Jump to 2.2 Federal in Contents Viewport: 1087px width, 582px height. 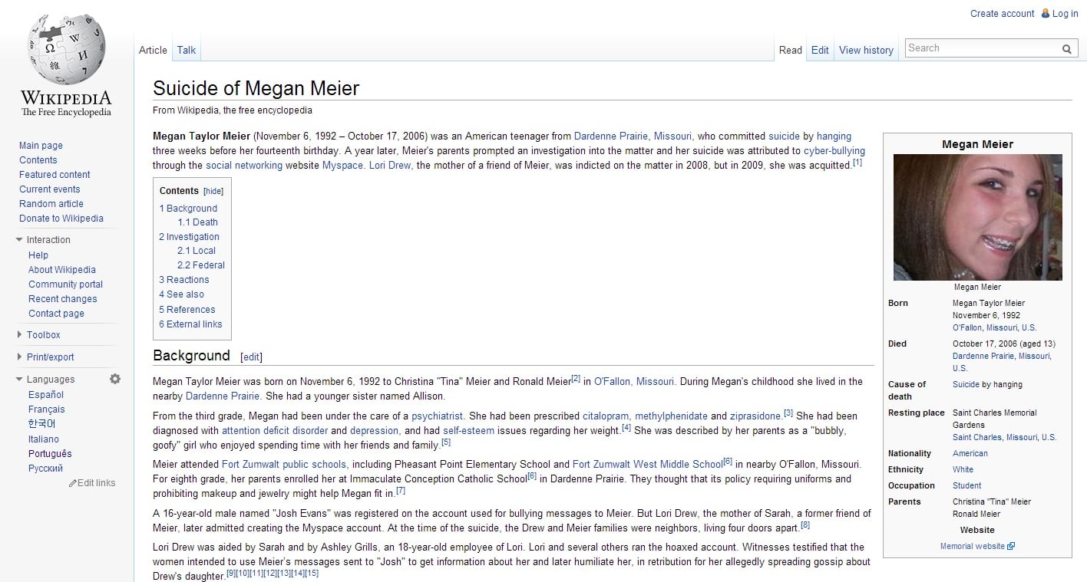click(x=201, y=265)
